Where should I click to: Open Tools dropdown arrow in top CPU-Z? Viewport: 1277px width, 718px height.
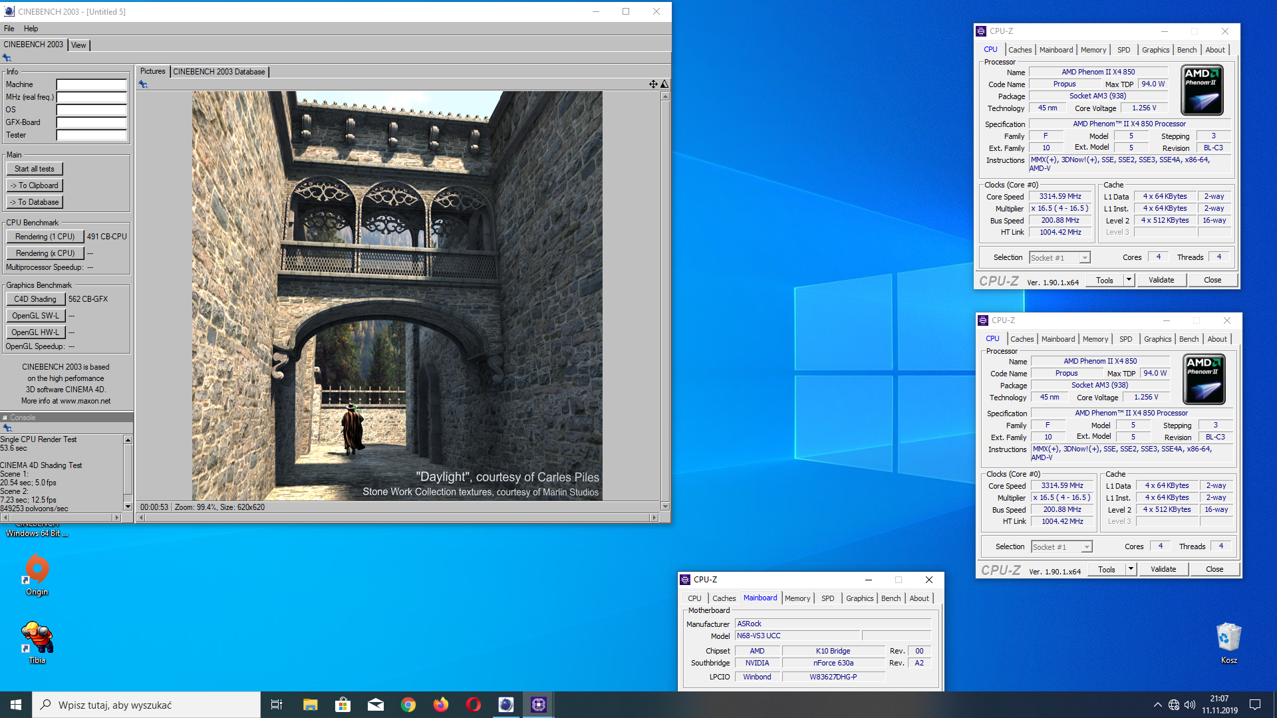coord(1129,280)
